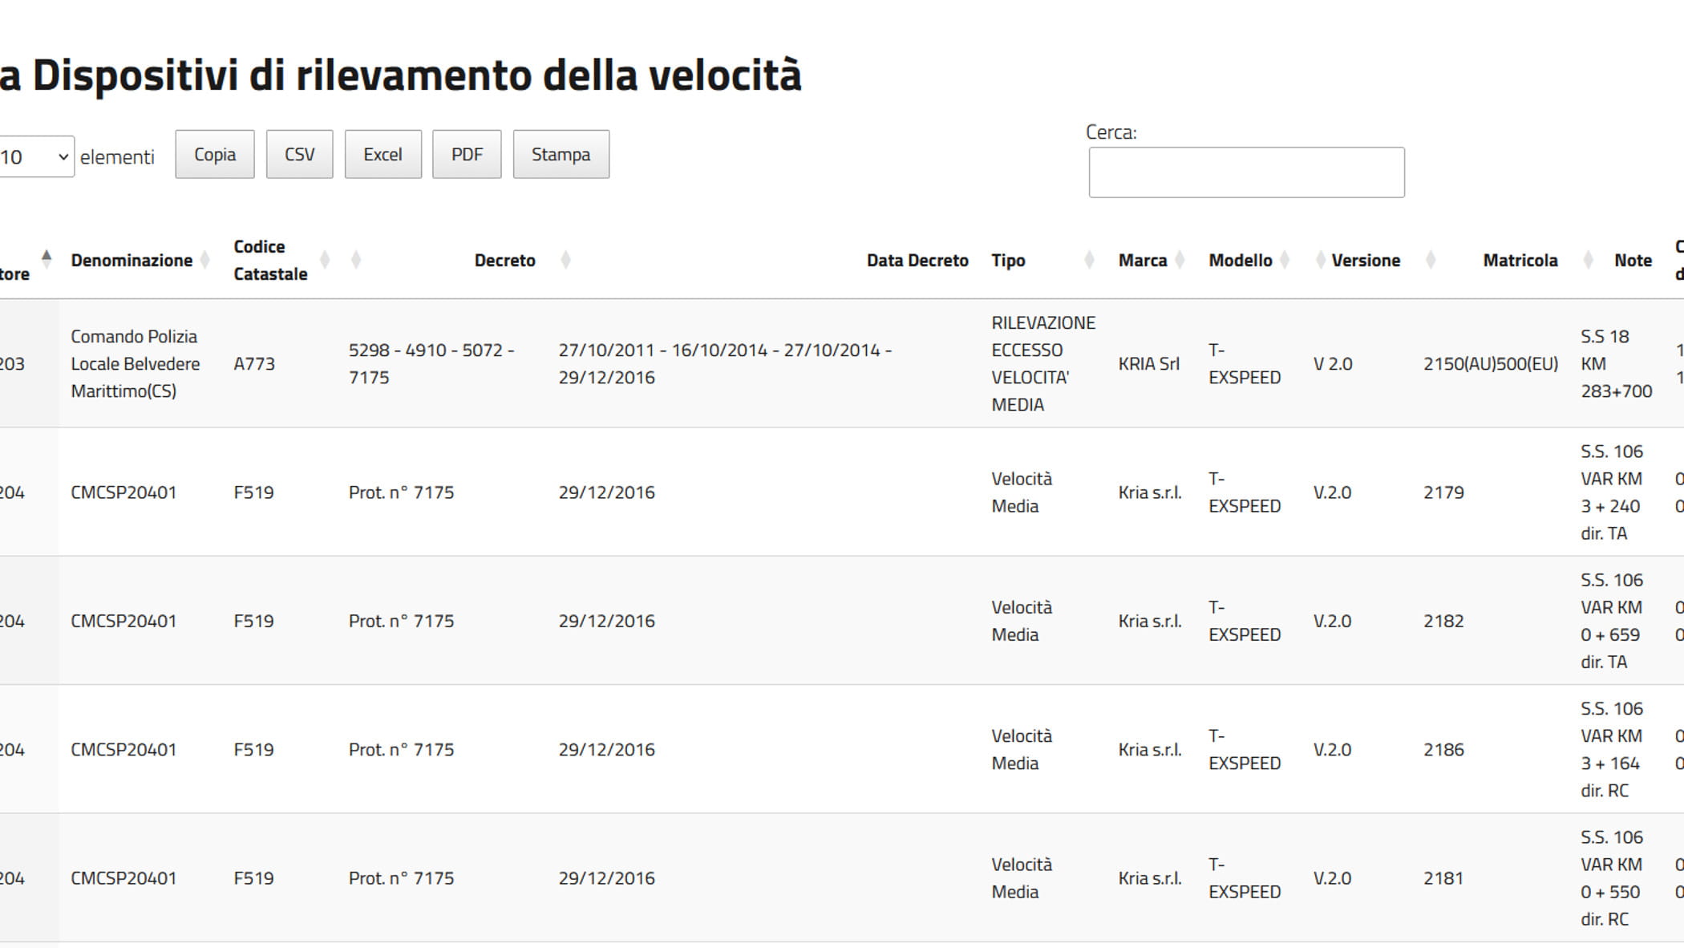
Task: Download table via PDF button
Action: tap(467, 154)
